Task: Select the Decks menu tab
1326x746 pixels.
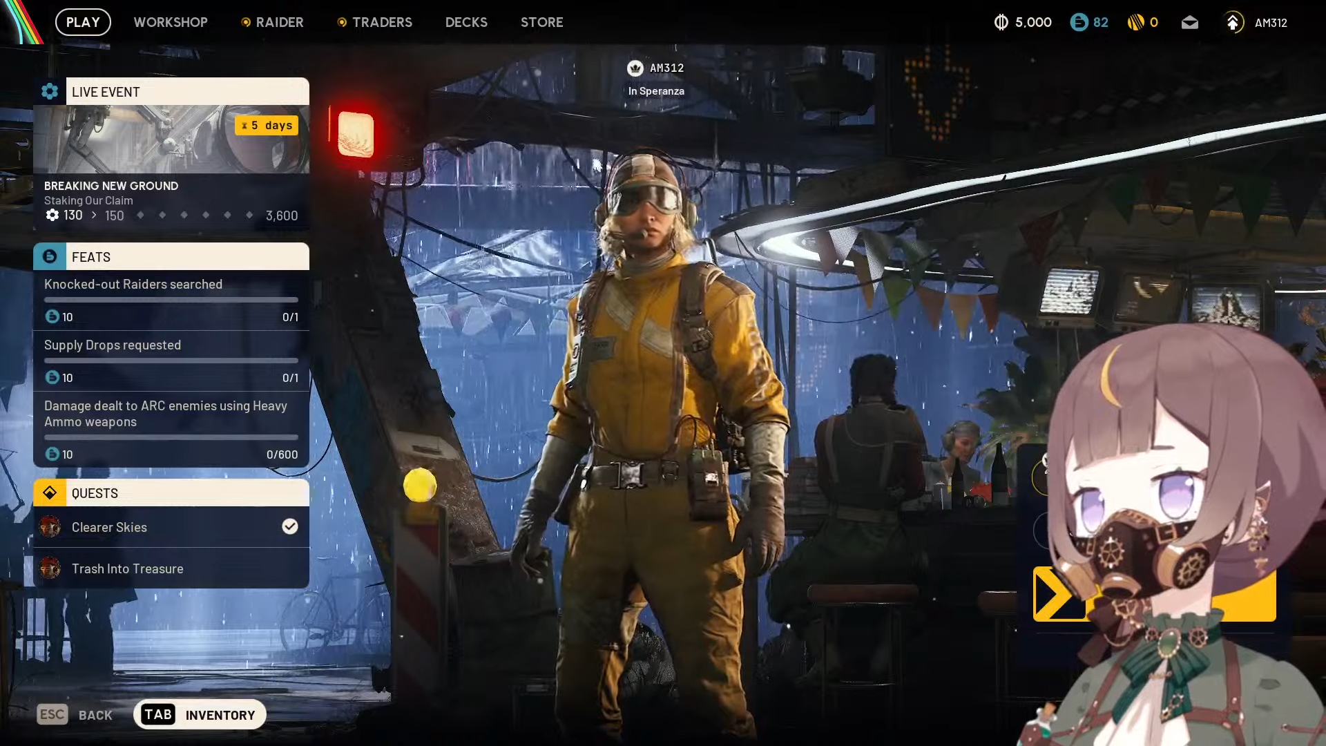Action: 466,22
